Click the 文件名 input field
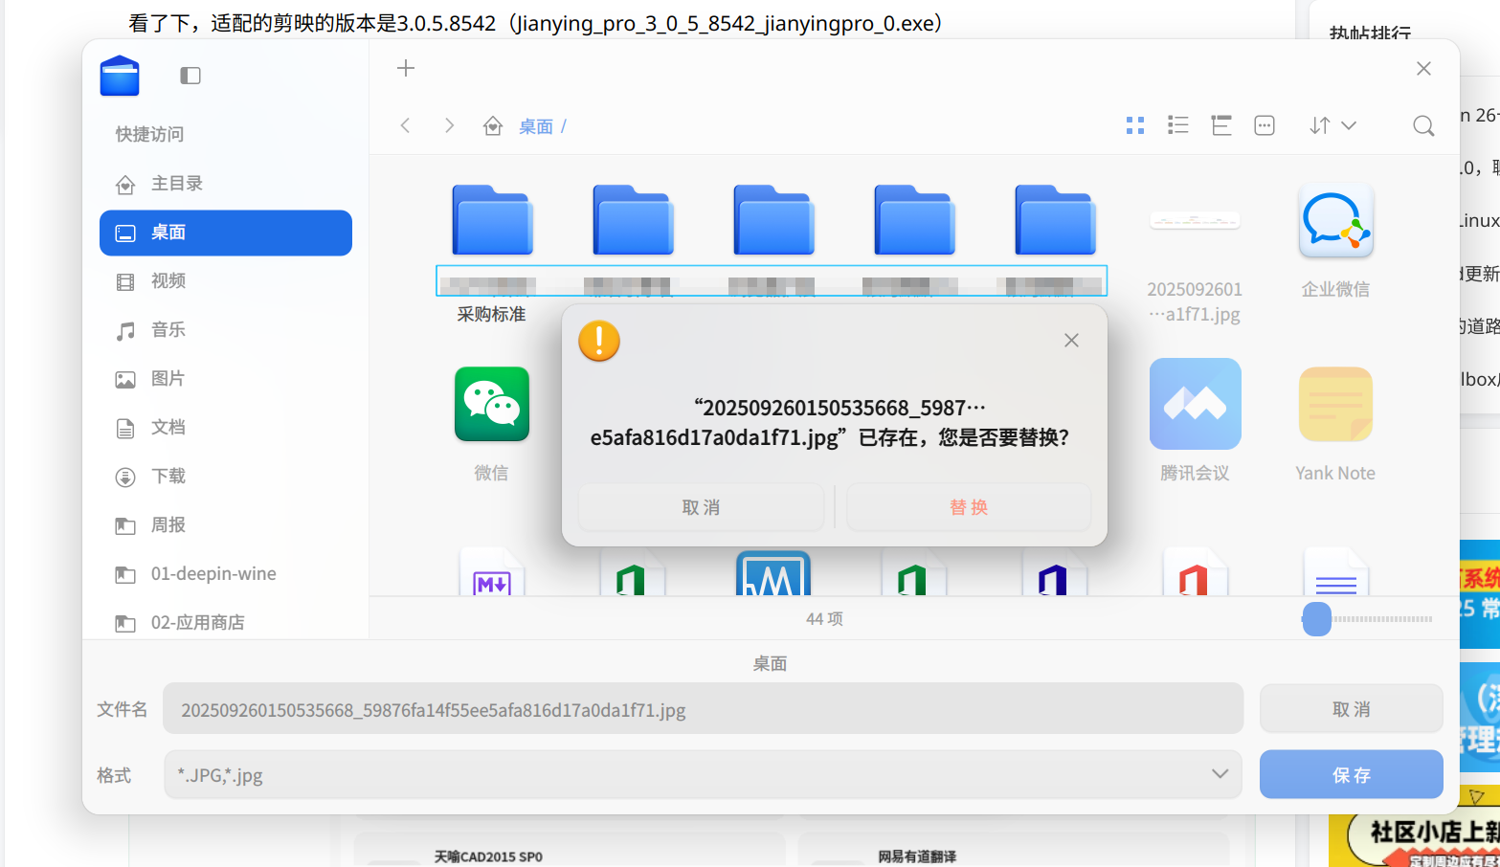 [x=703, y=709]
